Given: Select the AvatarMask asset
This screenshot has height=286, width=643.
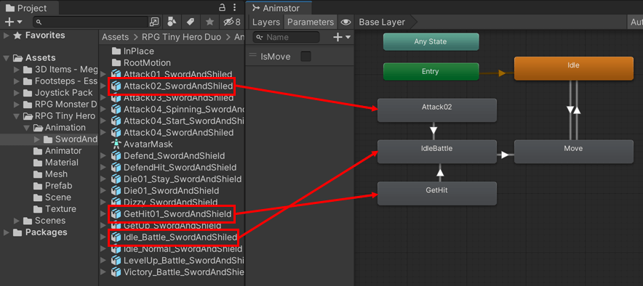Looking at the screenshot, I should coord(142,144).
